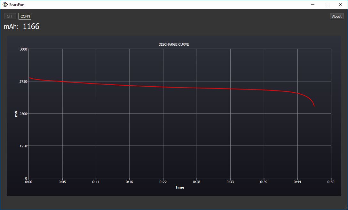Screen dimensions: 348x210
Task: Minimize the ScarsFun window
Action: (x=312, y=5)
